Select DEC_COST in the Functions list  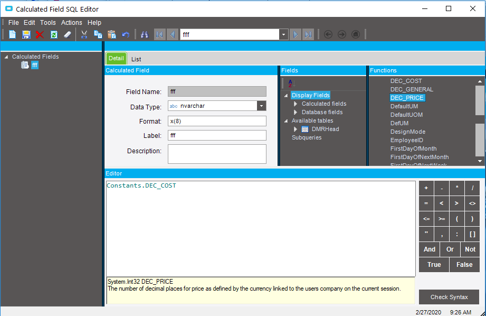click(x=406, y=81)
